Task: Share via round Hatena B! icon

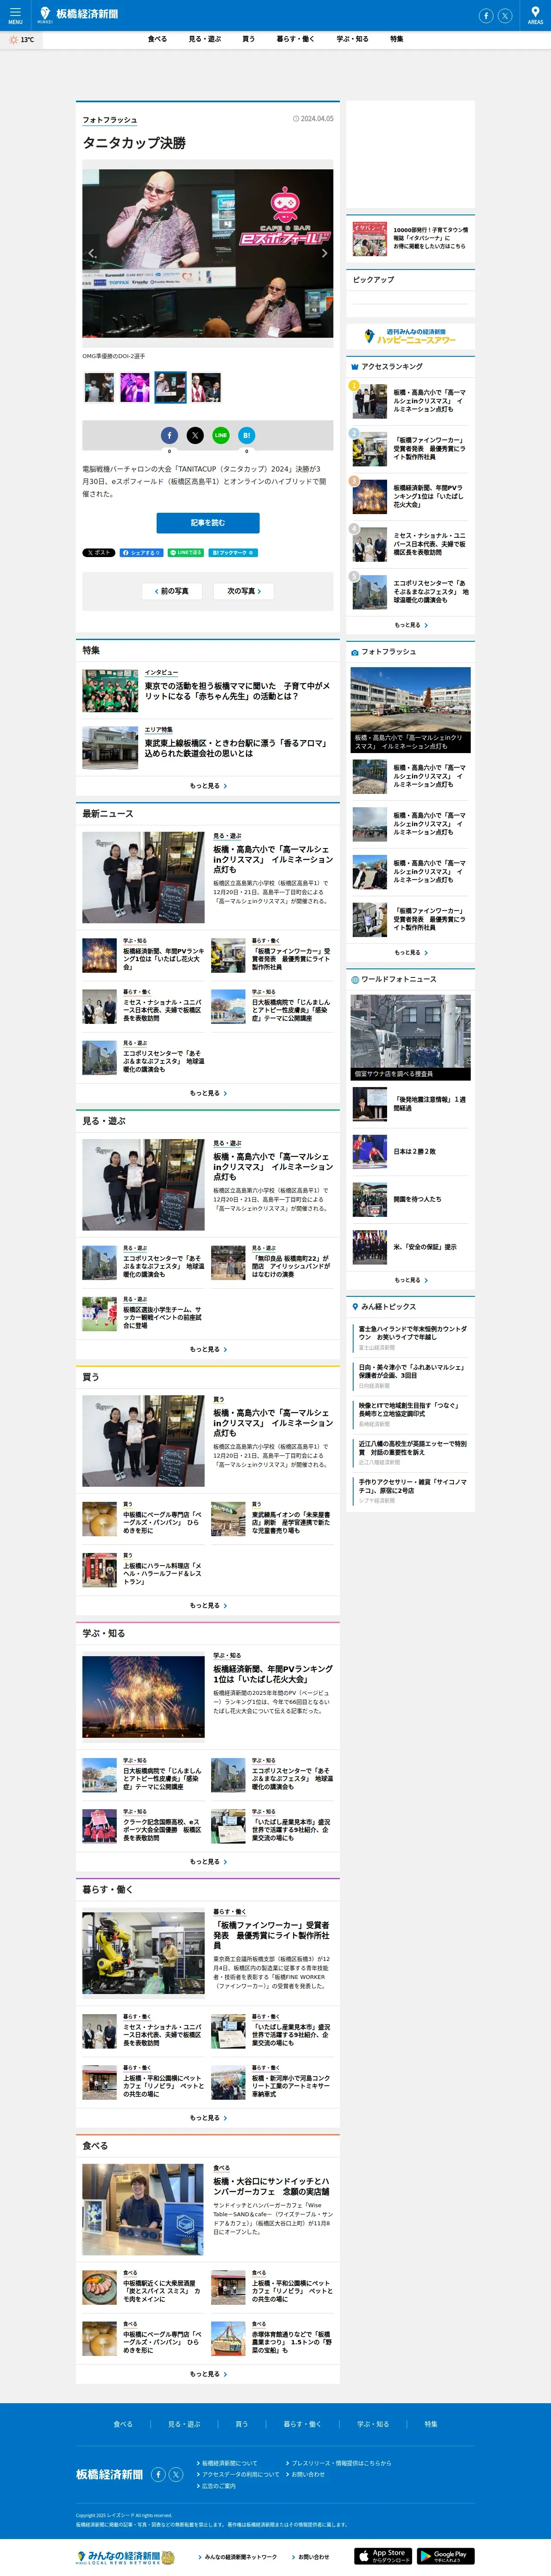Action: pos(247,435)
